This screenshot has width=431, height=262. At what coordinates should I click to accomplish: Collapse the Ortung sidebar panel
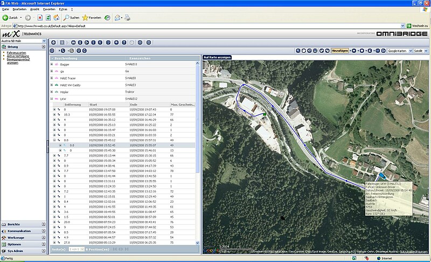(x=44, y=47)
